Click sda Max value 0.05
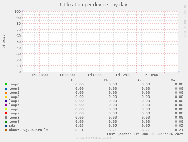 179,126
